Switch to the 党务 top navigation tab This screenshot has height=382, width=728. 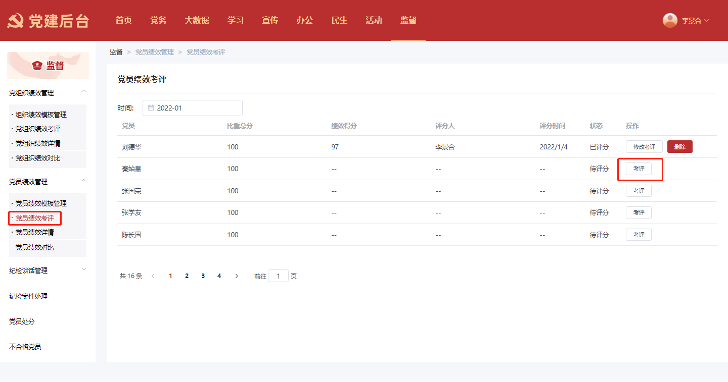(158, 21)
